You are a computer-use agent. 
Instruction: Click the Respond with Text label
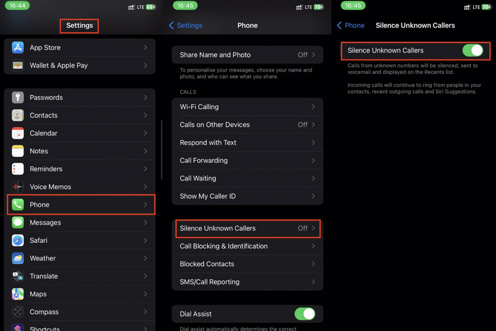click(208, 142)
